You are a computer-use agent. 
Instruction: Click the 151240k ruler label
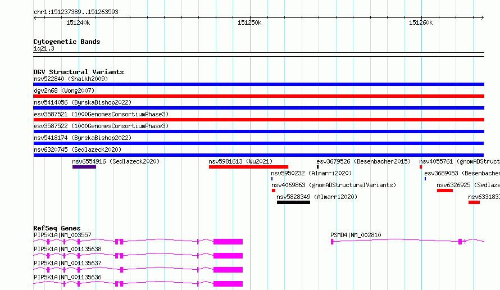pyautogui.click(x=78, y=22)
